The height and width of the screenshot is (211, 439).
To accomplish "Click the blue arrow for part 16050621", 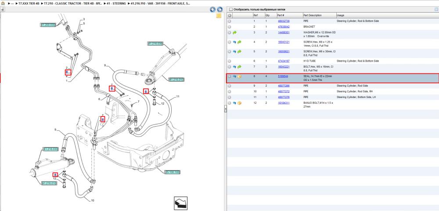I will [x=234, y=51].
